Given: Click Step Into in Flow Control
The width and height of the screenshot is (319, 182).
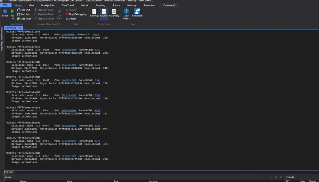Looking at the screenshot, I should coord(24,14).
